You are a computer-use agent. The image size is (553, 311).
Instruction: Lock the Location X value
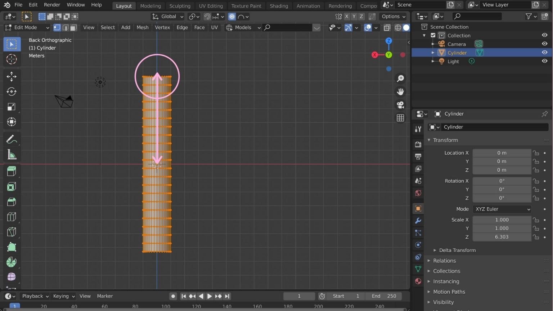536,153
